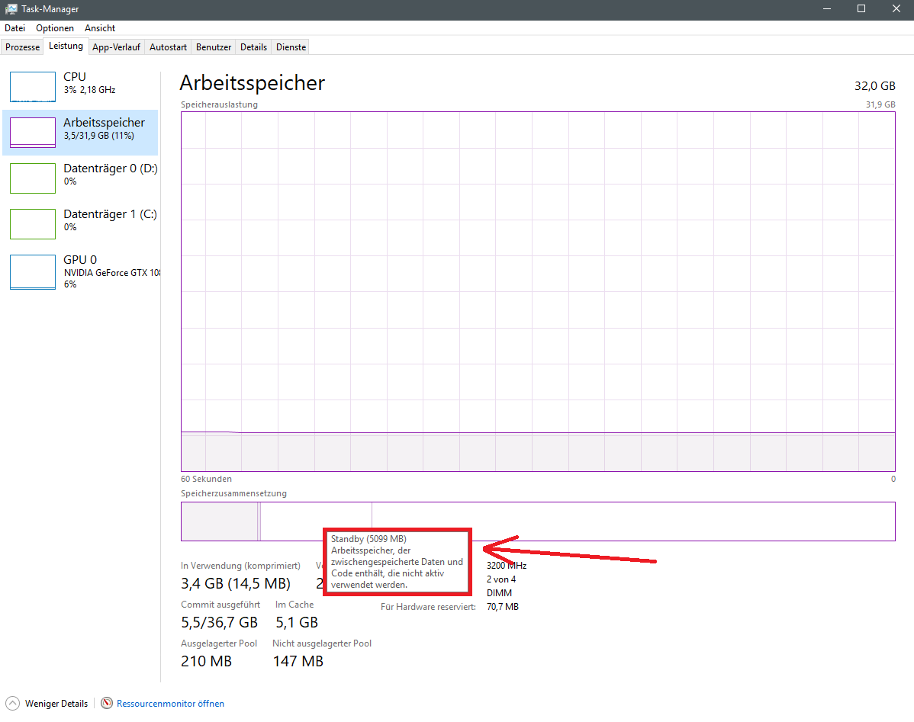Switch to the Prozesse tab
914x722 pixels.
coord(22,47)
